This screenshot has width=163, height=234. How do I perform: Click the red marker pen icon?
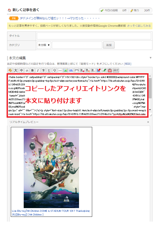(x=99, y=70)
